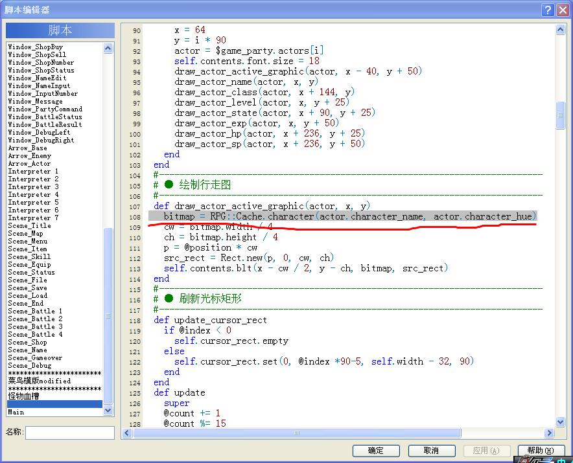The height and width of the screenshot is (463, 573).
Task: Select Window_NameEdit script
Action: [38, 78]
